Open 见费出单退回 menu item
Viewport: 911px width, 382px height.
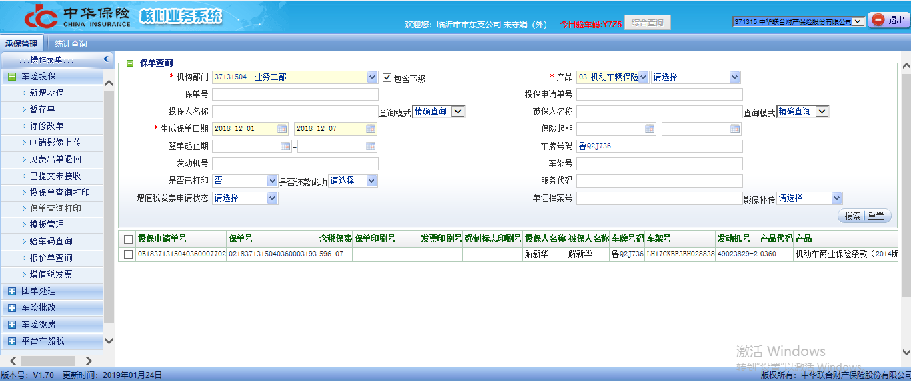(x=55, y=160)
